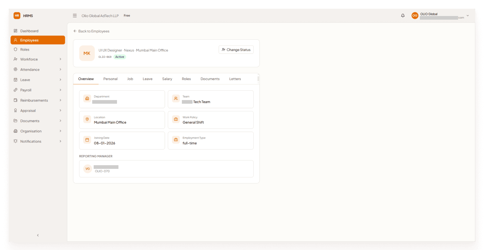
Task: Toggle the hamburger menu icon
Action: (x=75, y=16)
